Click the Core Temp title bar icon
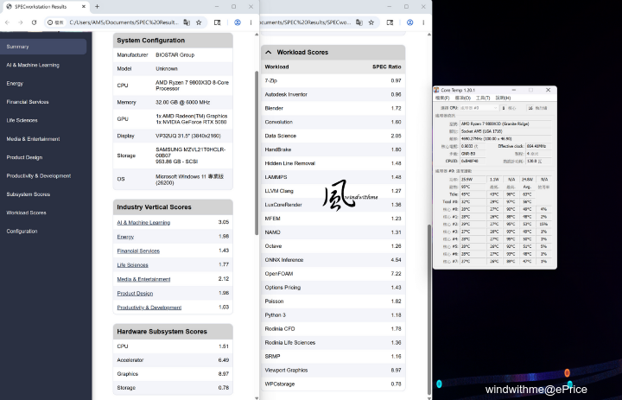Screen dimensions: 622x400 437,90
